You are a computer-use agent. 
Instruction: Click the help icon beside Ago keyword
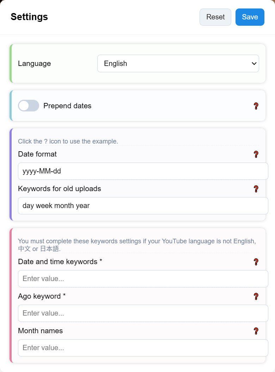tap(256, 297)
